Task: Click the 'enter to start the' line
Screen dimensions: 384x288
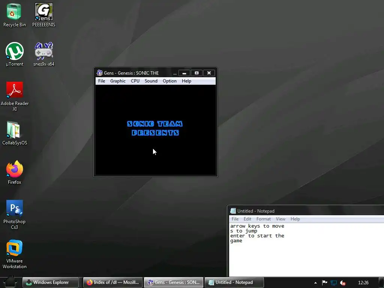Action: pos(257,236)
